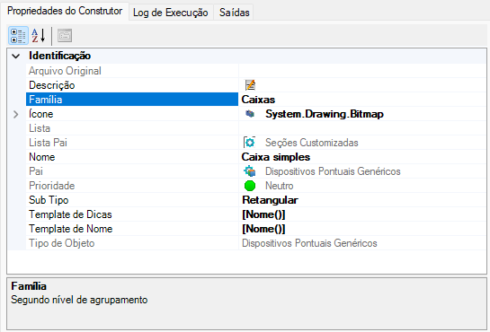The width and height of the screenshot is (490, 332).
Task: Click the empty Lista value field
Action: [x=361, y=128]
